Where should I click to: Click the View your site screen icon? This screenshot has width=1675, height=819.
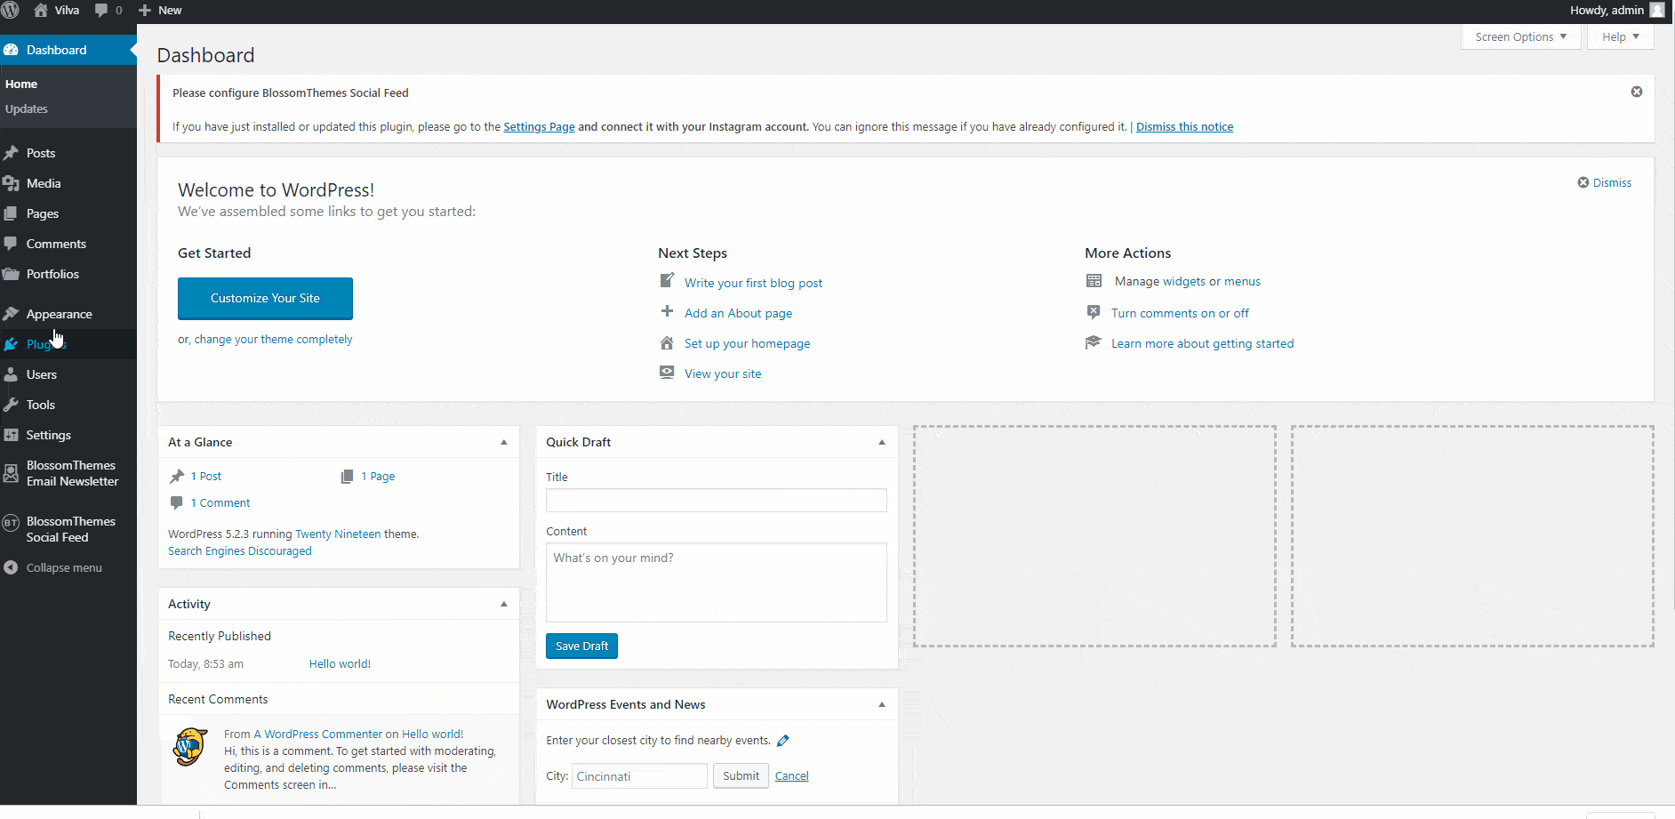tap(667, 373)
